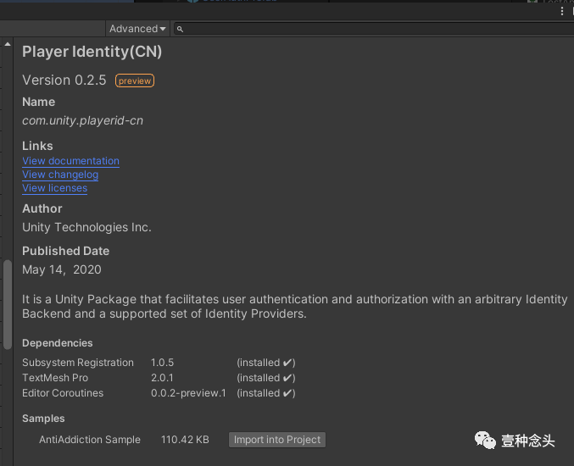Screen dimensions: 574x466
Task: Click the Version 0.2.5 label
Action: click(64, 80)
